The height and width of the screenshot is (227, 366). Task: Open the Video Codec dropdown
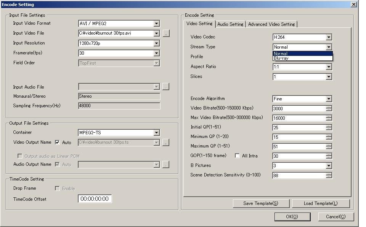pos(329,37)
